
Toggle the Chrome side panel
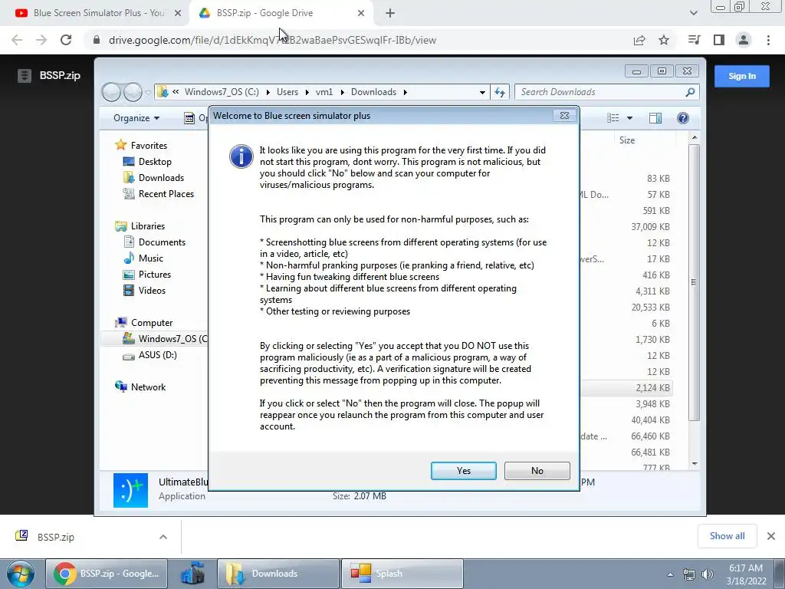point(719,40)
